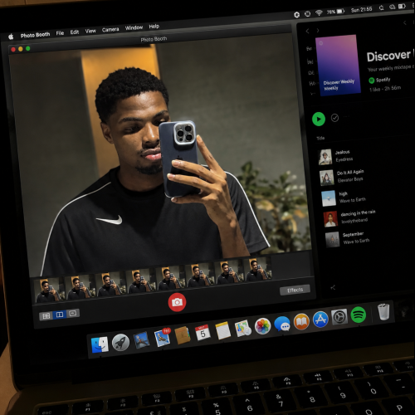Screen dimensions: 415x415
Task: Go back using Spotify's left chevron
Action: pos(307,32)
